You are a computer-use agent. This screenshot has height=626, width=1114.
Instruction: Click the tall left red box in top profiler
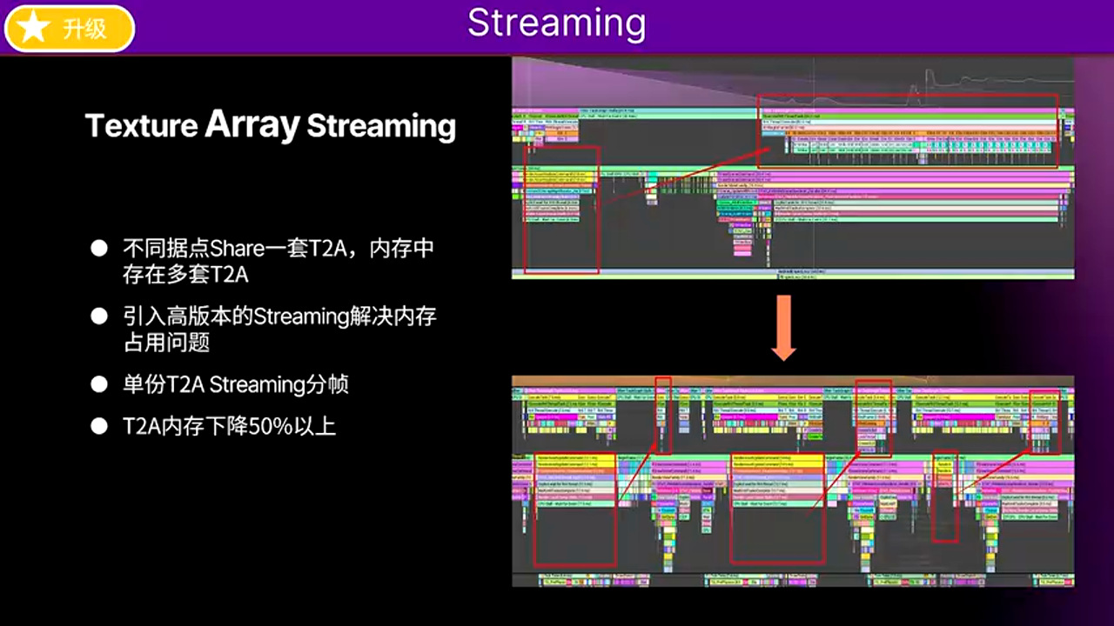pos(561,210)
